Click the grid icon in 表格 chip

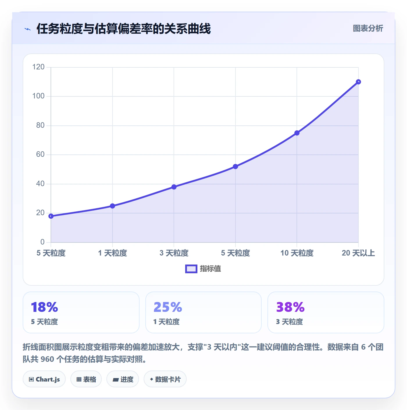point(79,380)
